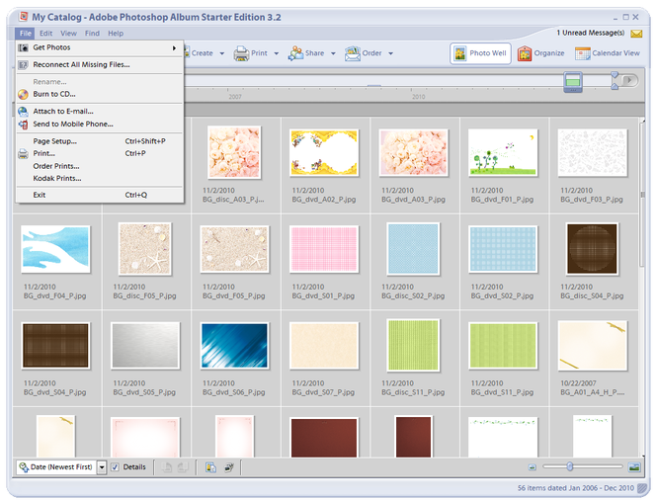Click the smallest thumbnail size icon
Image resolution: width=657 pixels, height=502 pixels.
tap(533, 467)
